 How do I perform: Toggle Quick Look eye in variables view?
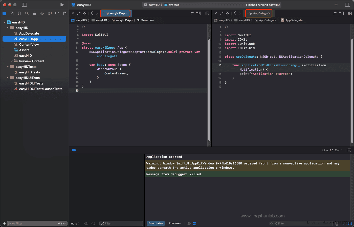coord(86,223)
